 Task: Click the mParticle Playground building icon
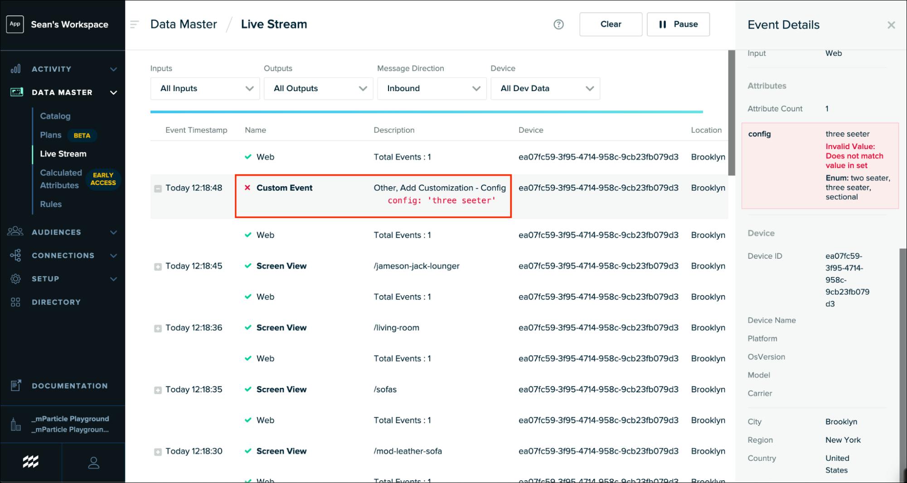(15, 424)
